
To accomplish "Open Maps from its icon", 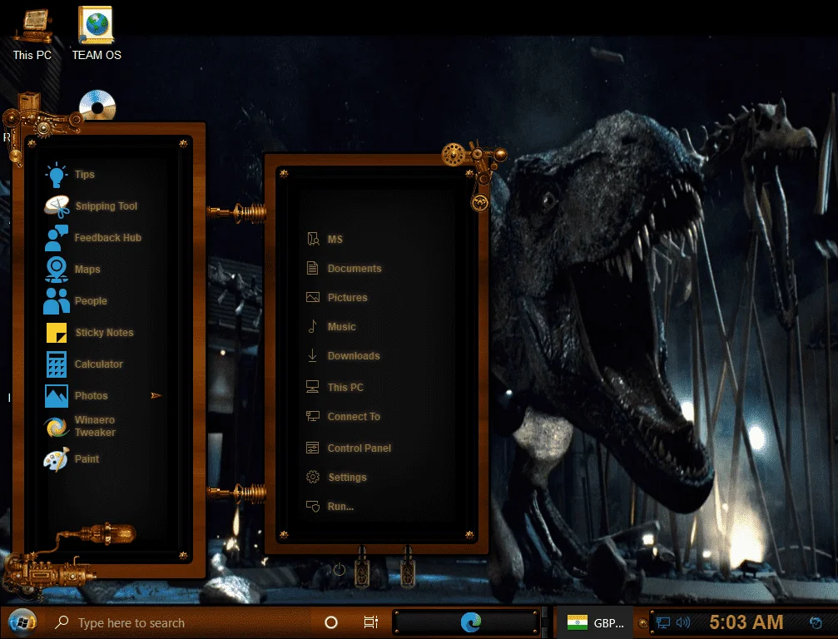I will coord(56,270).
